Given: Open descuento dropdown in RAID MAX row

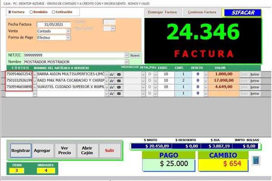Looking at the screenshot, I should [x=206, y=81].
